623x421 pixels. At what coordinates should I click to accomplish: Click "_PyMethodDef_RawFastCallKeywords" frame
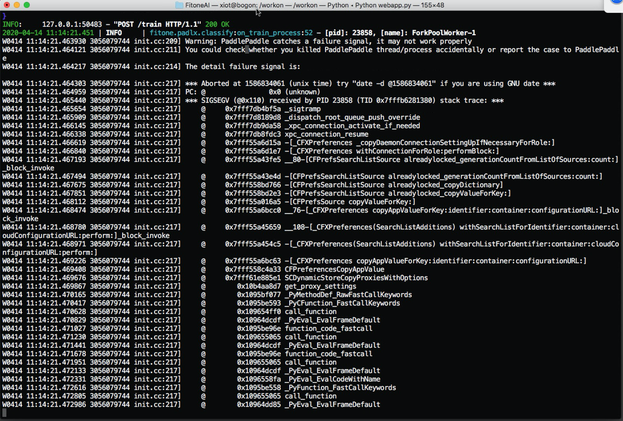(349, 295)
